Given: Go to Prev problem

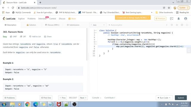Looking at the screenshot, I should point(63,98).
